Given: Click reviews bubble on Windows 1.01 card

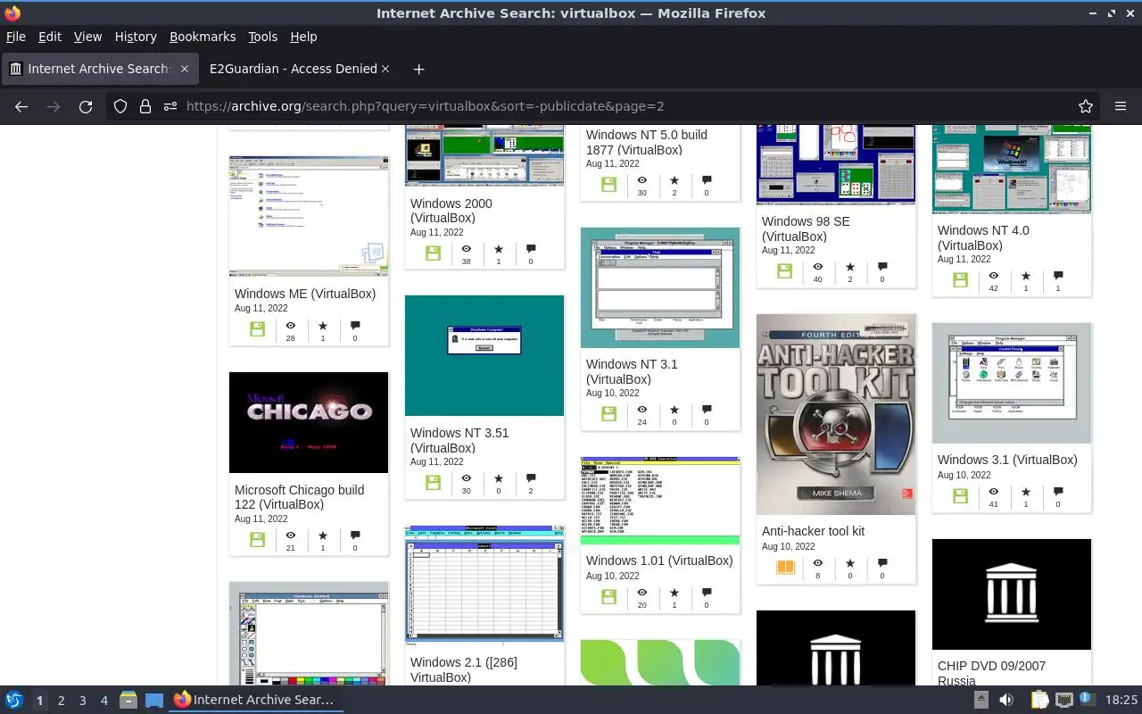Looking at the screenshot, I should point(707,592).
